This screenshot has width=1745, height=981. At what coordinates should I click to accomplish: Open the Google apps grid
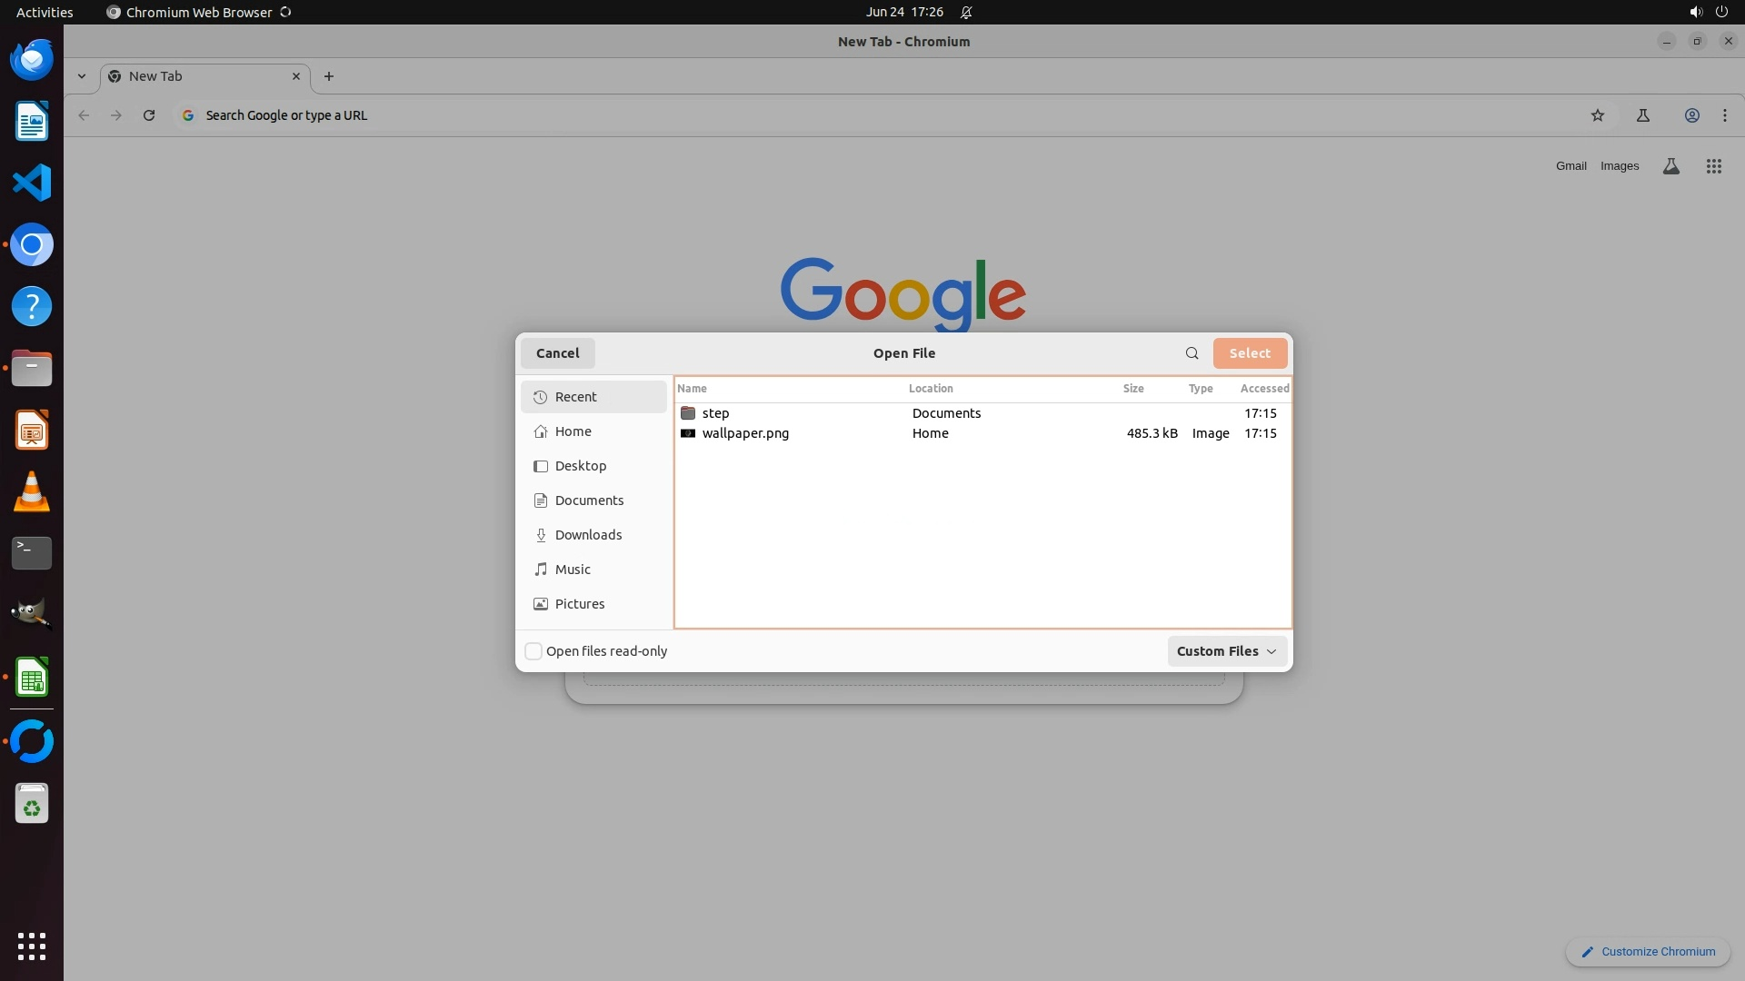click(1713, 166)
